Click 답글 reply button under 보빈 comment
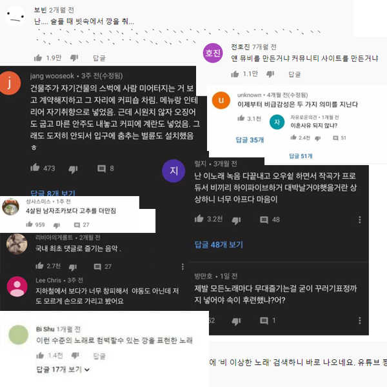Screen dimensions: 387x387 click(x=99, y=58)
